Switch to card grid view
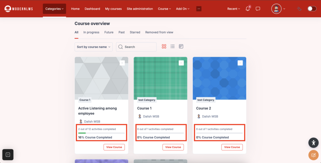Viewport: 321px width, 163px height. pos(164,46)
